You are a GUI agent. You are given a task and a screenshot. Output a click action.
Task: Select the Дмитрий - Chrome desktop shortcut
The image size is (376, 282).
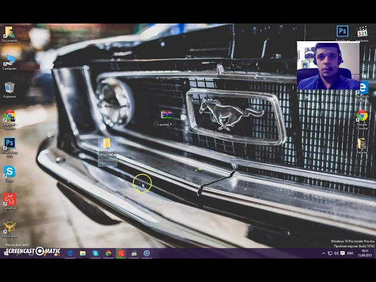(x=9, y=120)
